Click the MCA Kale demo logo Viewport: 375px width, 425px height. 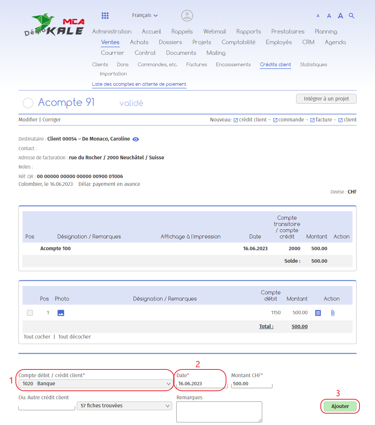pyautogui.click(x=55, y=25)
